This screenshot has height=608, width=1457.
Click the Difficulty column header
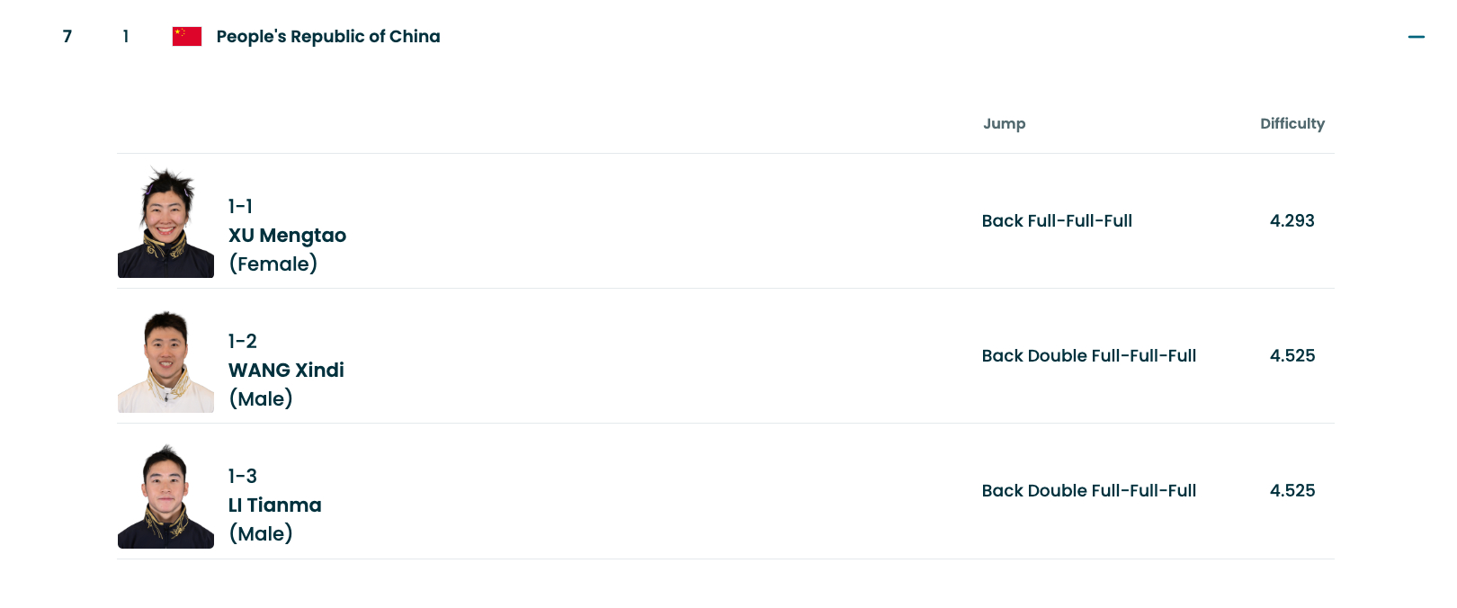1292,124
